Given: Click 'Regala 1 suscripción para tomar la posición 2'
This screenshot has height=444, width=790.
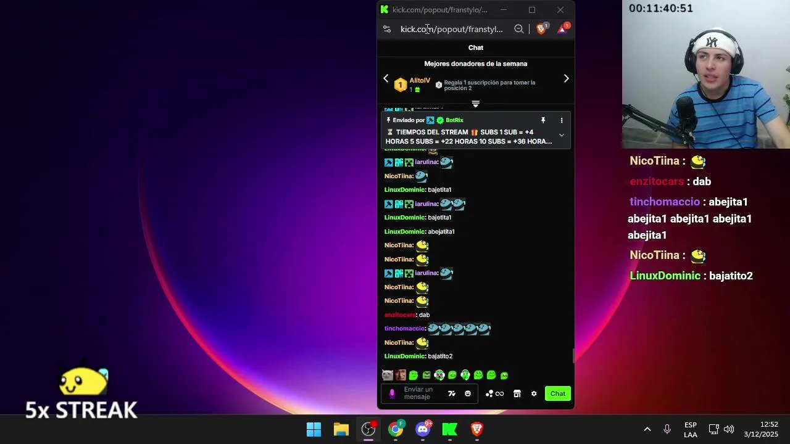Looking at the screenshot, I should point(489,85).
